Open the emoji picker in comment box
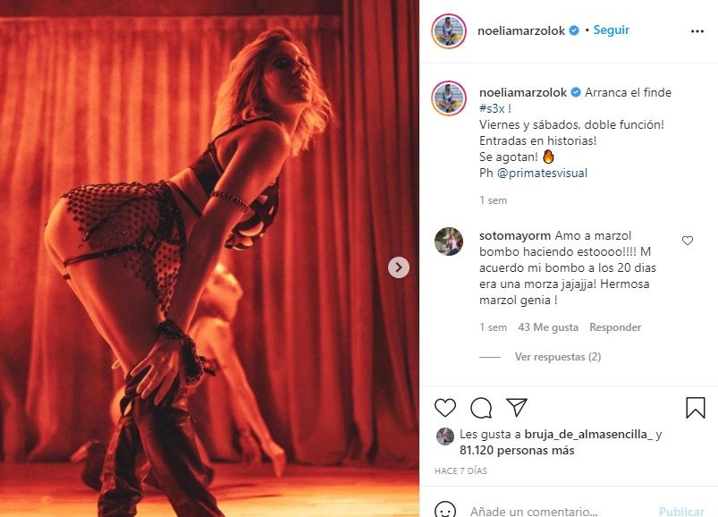This screenshot has width=718, height=517. 445,511
